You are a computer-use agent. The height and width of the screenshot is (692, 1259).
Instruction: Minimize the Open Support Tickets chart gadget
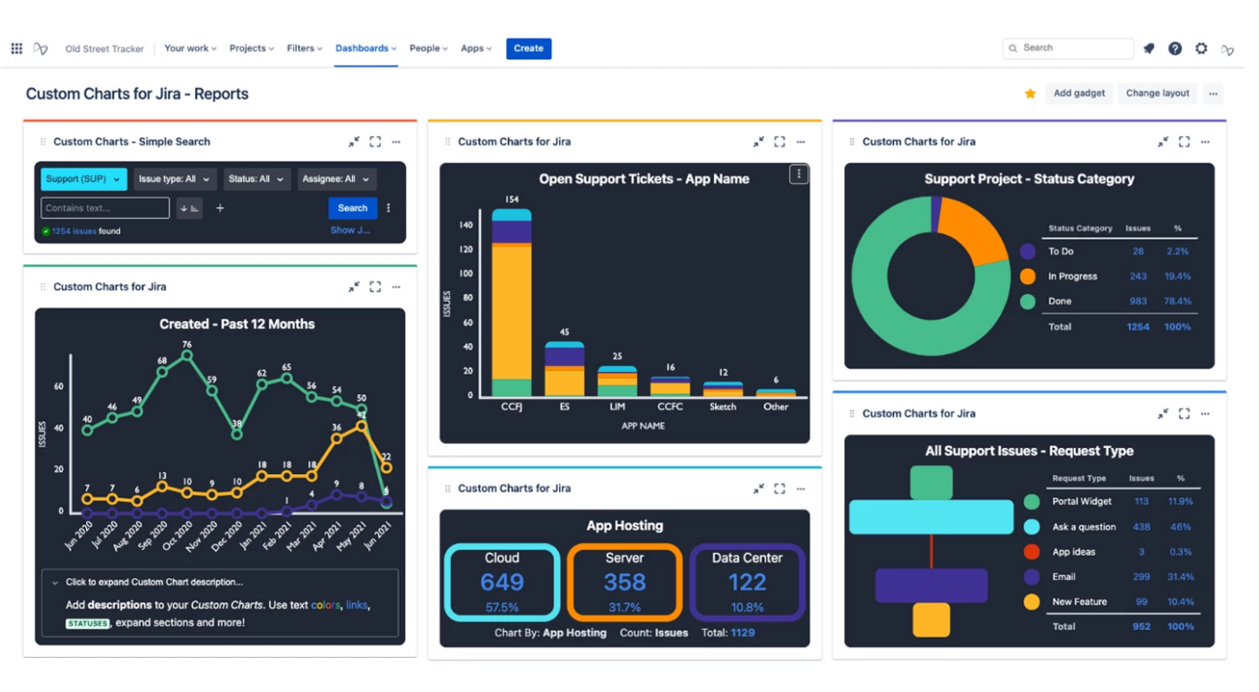[757, 141]
